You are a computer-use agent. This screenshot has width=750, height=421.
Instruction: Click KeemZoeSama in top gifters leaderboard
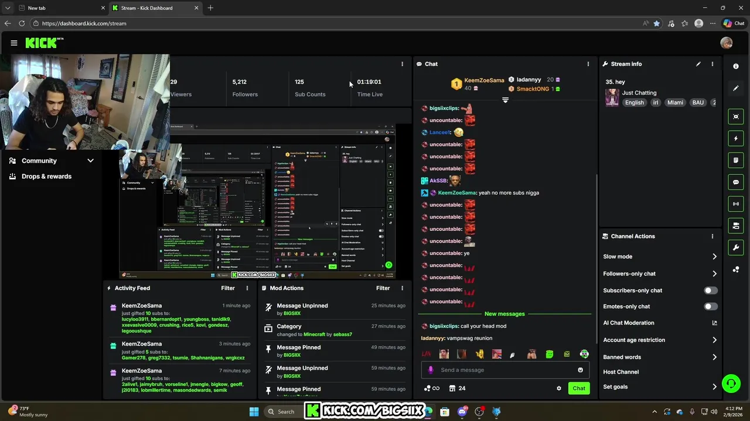484,80
